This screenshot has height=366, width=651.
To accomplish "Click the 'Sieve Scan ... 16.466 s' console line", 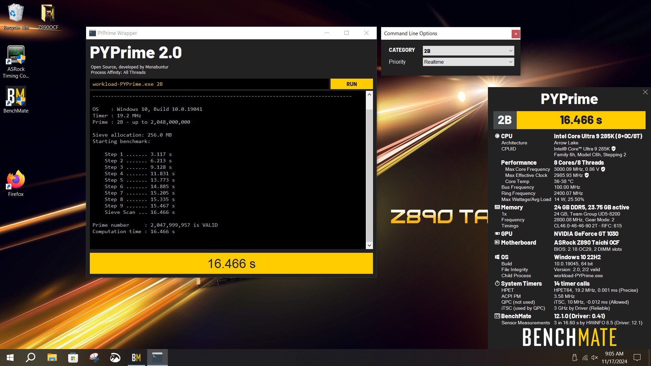I will (x=140, y=212).
